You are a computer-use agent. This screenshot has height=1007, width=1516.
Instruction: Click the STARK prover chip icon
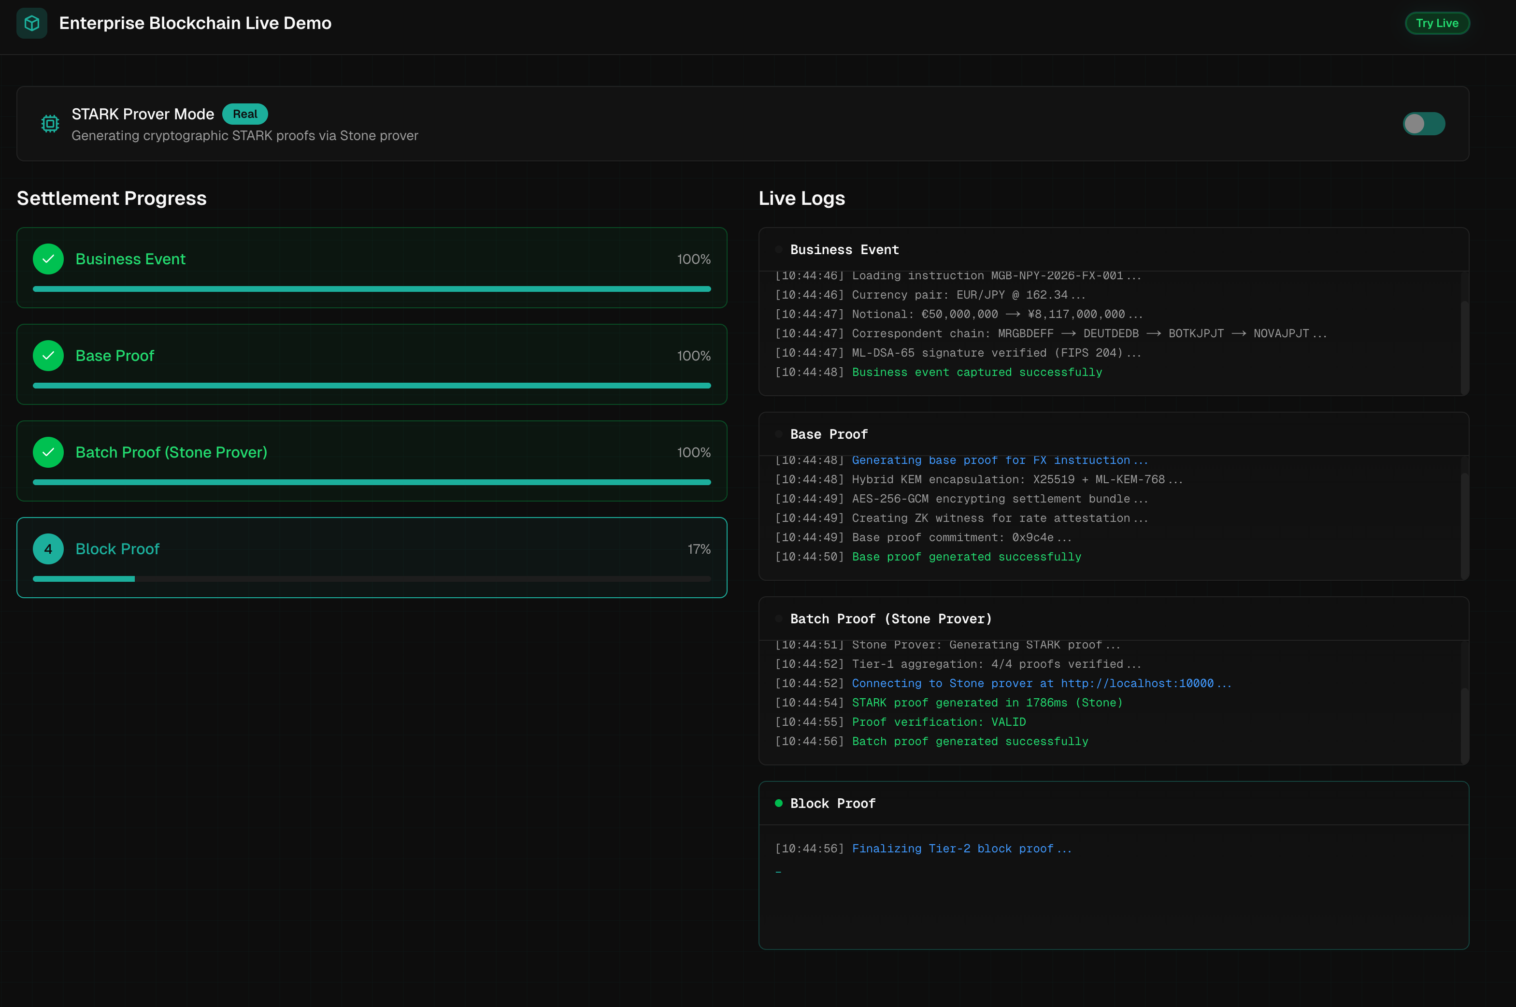click(x=50, y=123)
